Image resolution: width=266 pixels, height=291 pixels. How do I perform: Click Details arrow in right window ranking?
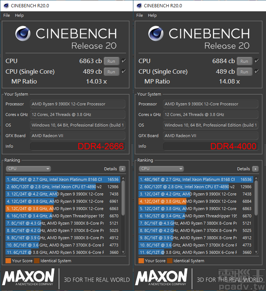pos(255,169)
